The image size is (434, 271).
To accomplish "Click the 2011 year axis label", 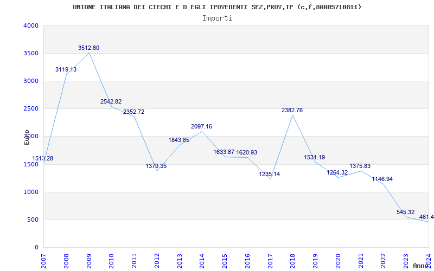I will point(134,261).
